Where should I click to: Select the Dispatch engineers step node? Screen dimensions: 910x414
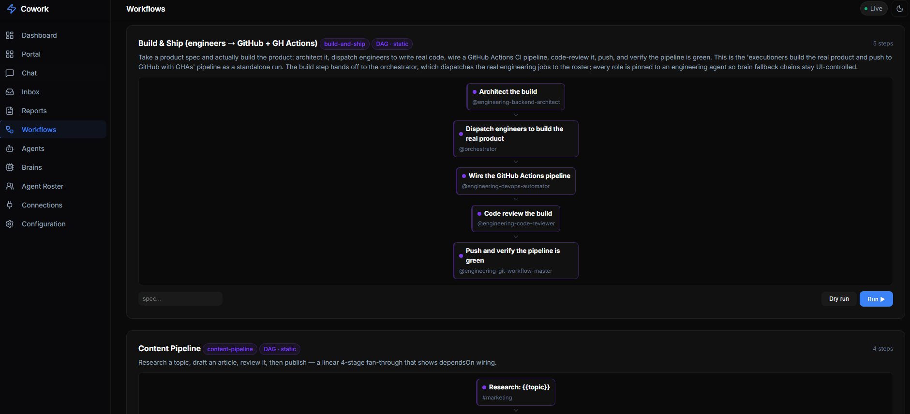click(x=516, y=139)
